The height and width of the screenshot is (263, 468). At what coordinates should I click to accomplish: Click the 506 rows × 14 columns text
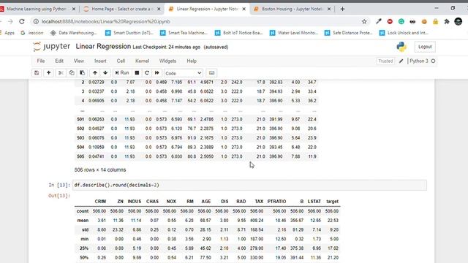[100, 169]
